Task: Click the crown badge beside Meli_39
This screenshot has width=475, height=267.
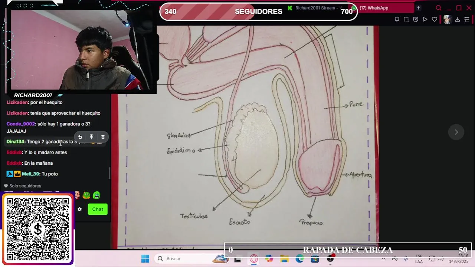Action: tap(17, 174)
